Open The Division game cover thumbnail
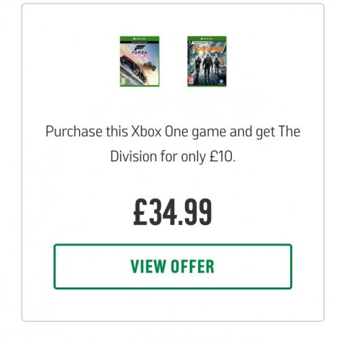337x339 pixels. click(207, 61)
